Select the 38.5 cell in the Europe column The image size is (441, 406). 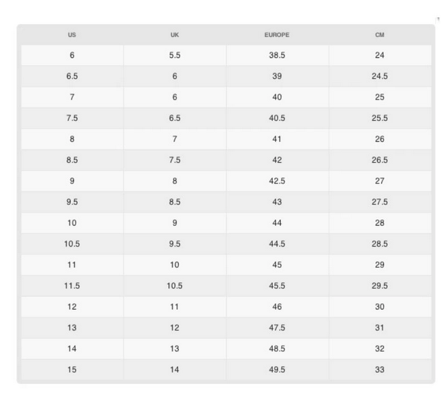(x=277, y=55)
